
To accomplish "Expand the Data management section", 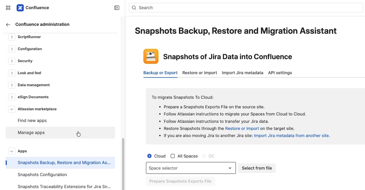I will (12, 85).
